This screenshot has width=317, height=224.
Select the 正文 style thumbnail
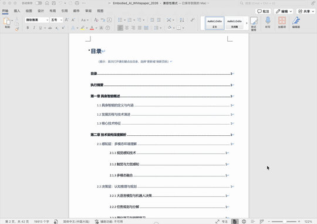[x=214, y=24]
